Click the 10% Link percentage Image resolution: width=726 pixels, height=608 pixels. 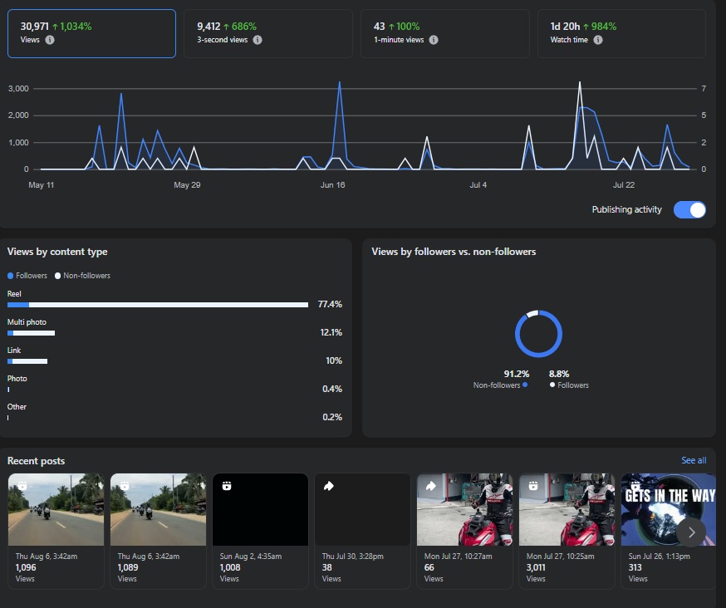334,360
